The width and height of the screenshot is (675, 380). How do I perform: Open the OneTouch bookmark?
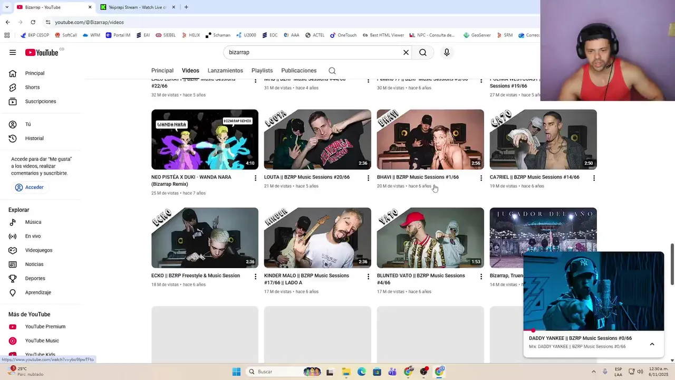pos(343,35)
